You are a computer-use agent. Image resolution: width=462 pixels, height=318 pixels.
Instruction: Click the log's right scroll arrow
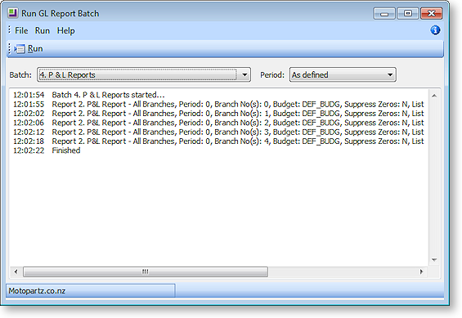click(x=421, y=271)
